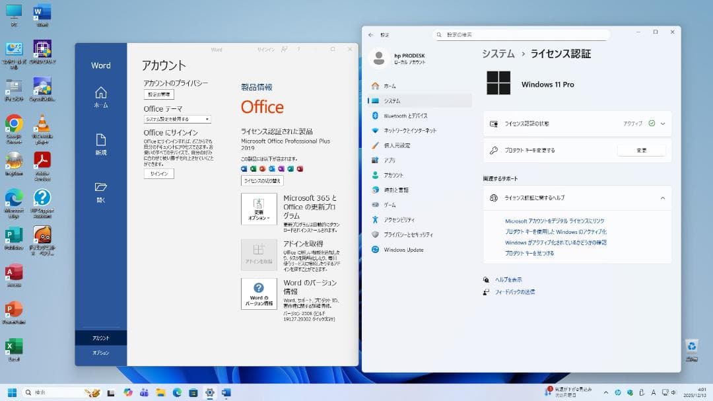The image size is (713, 401).
Task: Click the grayed Get Add-ins button
Action: point(259,254)
